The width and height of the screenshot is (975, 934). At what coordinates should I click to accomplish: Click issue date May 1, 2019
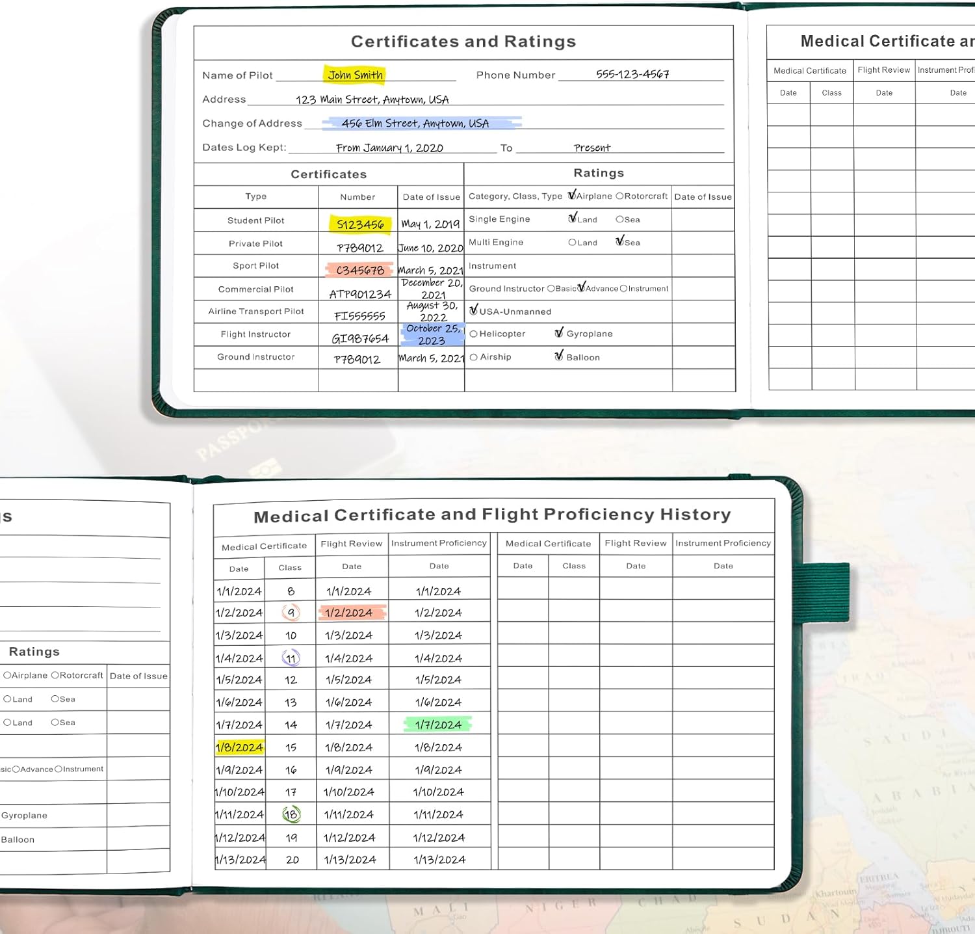[430, 224]
